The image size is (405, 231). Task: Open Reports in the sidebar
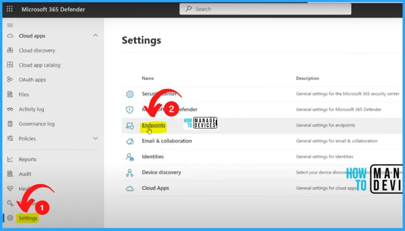click(27, 160)
